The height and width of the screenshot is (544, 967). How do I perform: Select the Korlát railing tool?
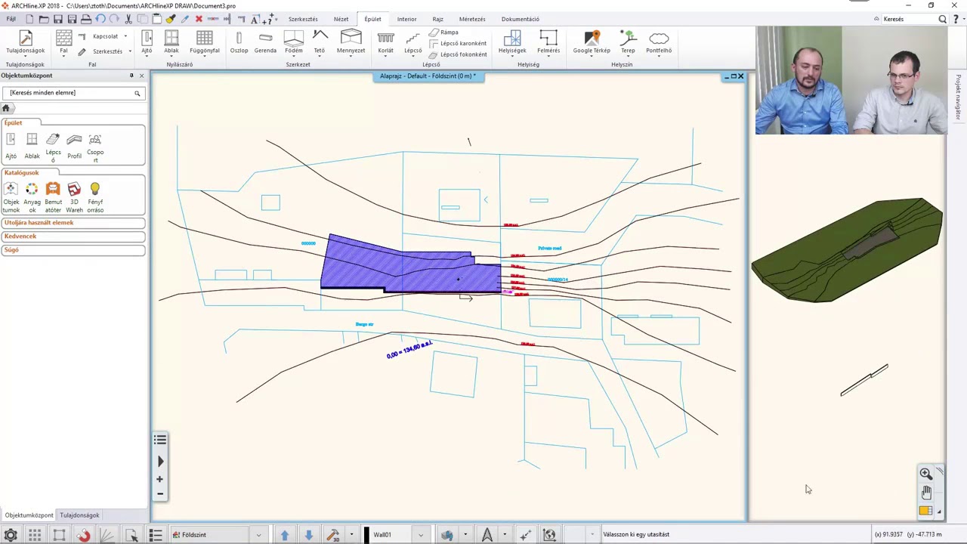point(385,42)
